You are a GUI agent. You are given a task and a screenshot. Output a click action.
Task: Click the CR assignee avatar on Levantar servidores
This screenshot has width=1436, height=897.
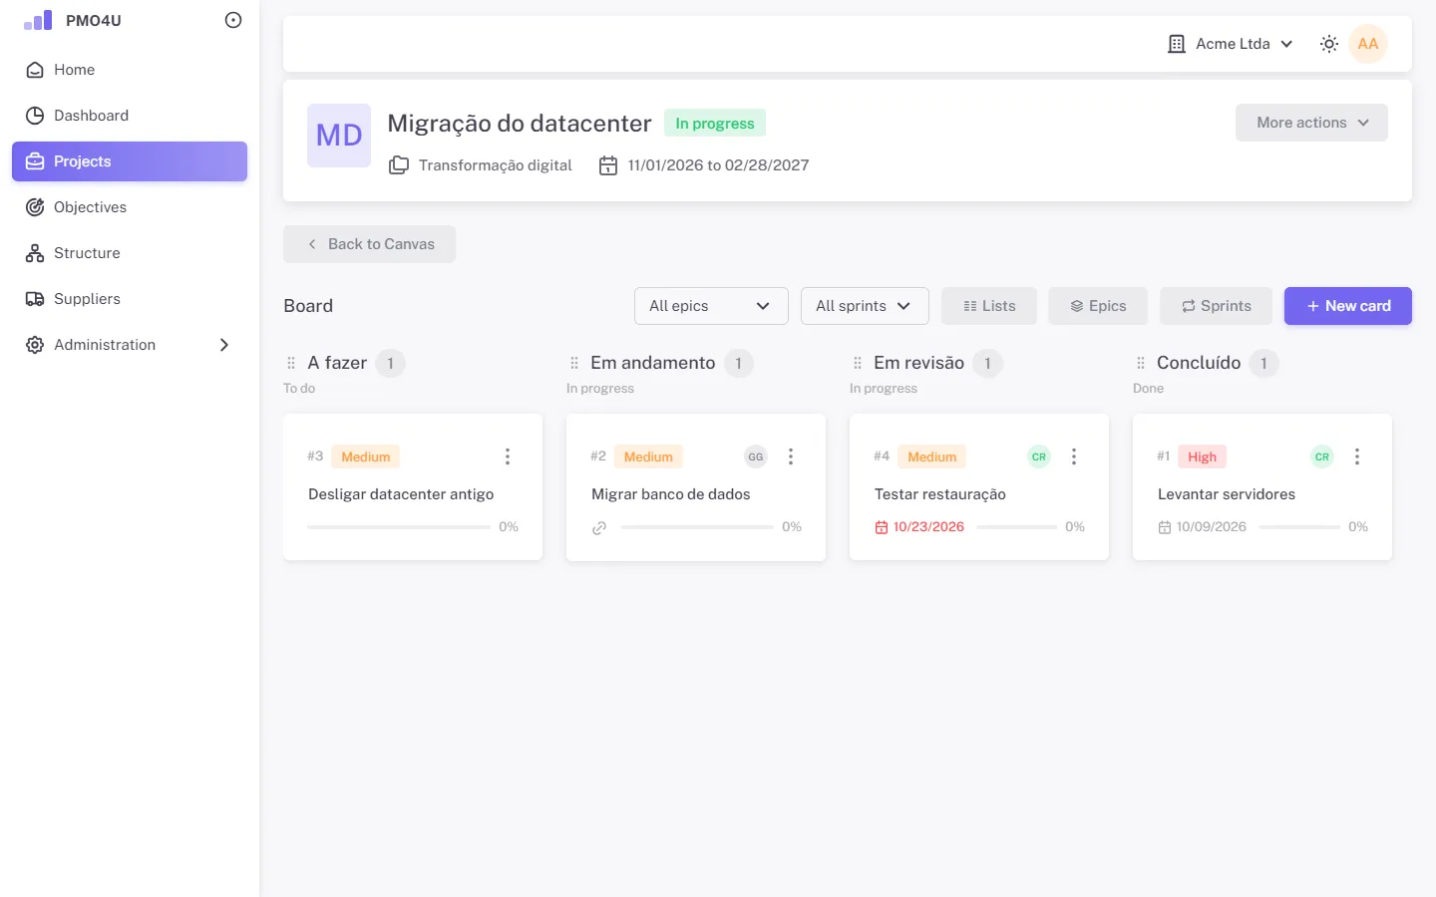(x=1322, y=456)
